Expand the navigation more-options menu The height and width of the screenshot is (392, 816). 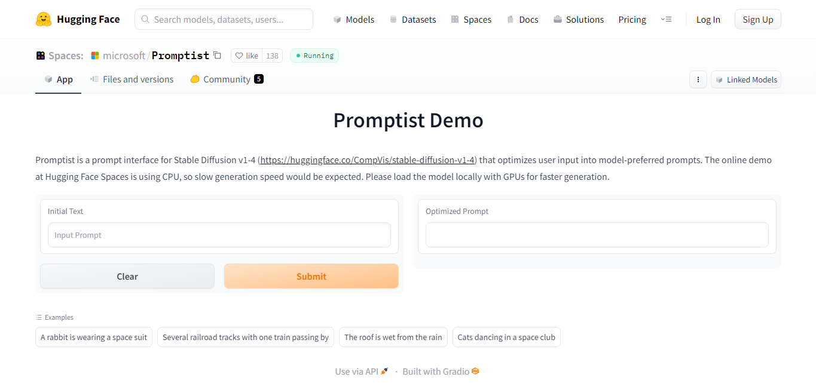pyautogui.click(x=666, y=19)
